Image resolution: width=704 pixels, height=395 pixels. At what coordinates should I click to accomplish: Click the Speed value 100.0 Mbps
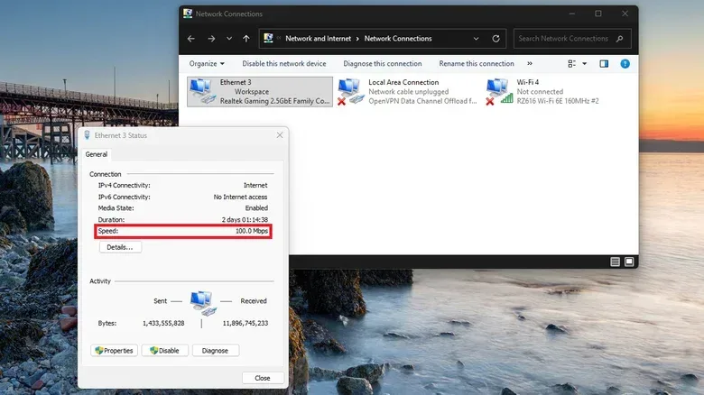(x=252, y=231)
